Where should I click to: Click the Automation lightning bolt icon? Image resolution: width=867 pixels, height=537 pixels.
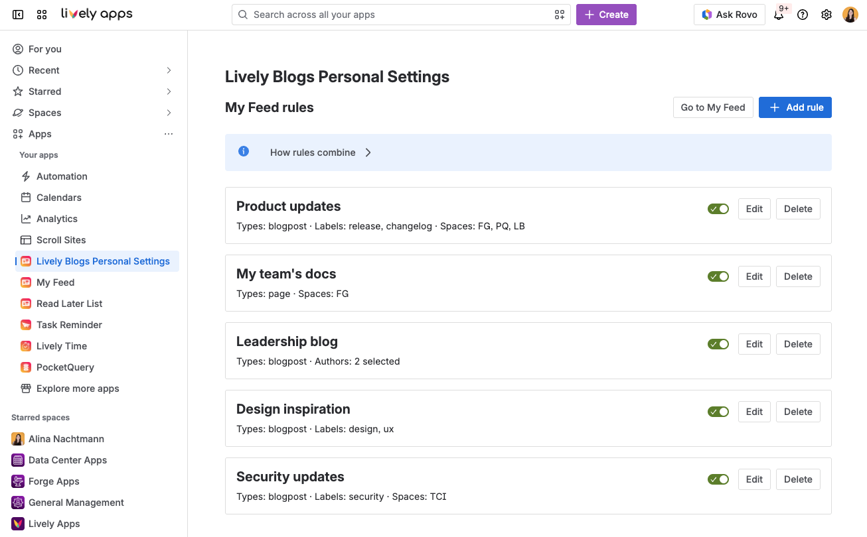pyautogui.click(x=26, y=176)
